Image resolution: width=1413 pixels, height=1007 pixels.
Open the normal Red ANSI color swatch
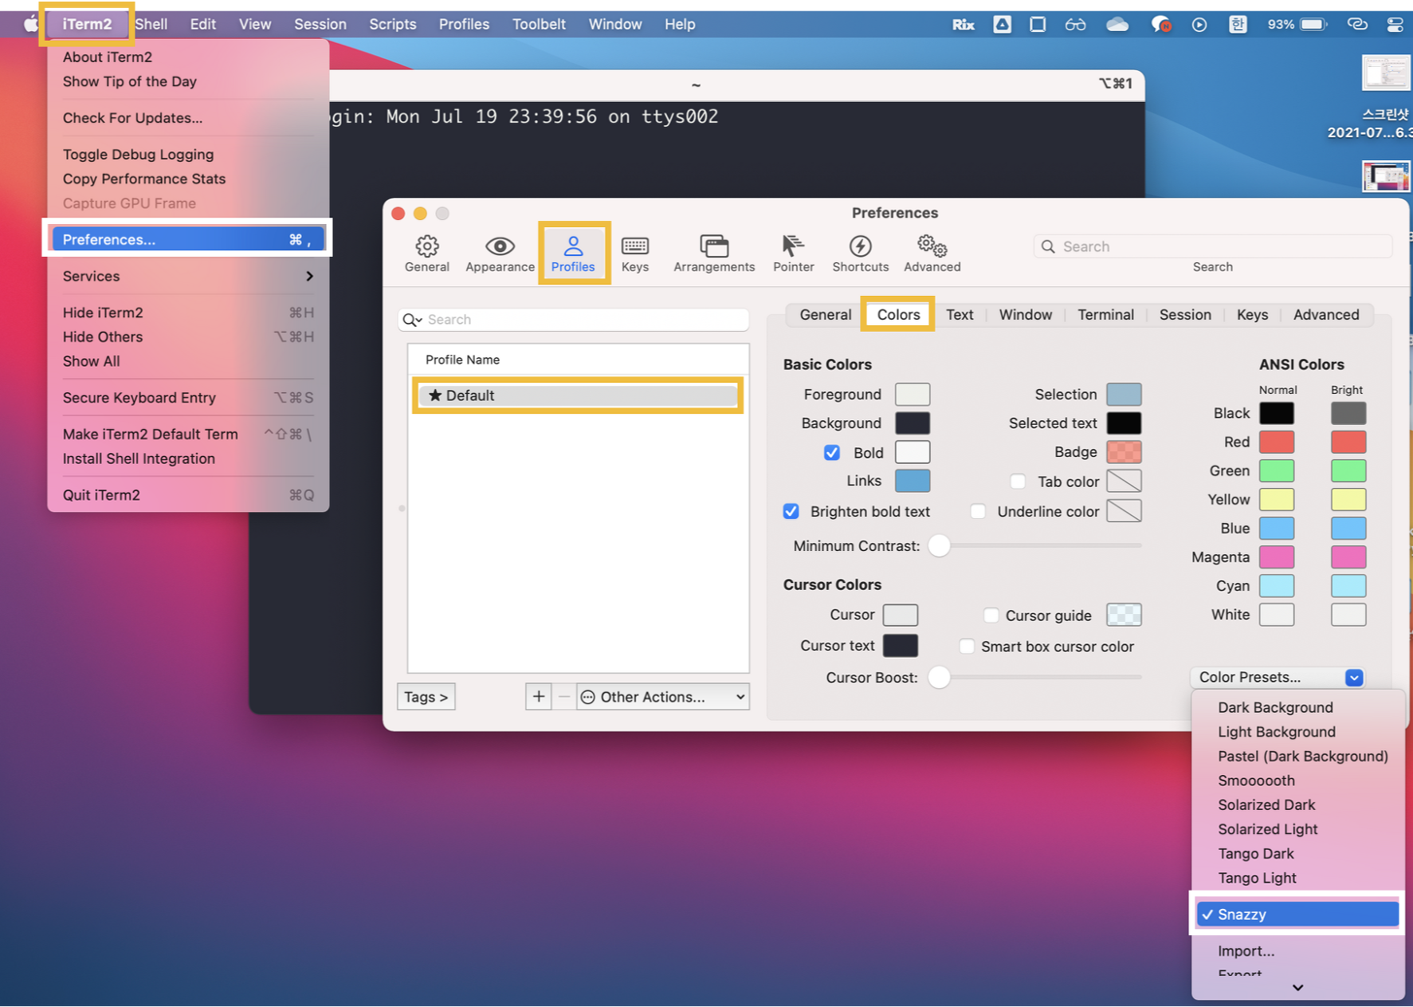1276,443
